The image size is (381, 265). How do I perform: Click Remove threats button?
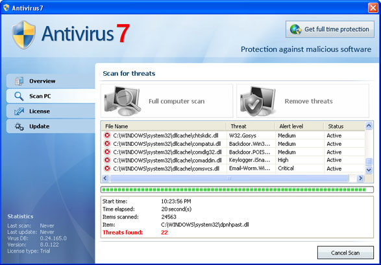tap(302, 101)
